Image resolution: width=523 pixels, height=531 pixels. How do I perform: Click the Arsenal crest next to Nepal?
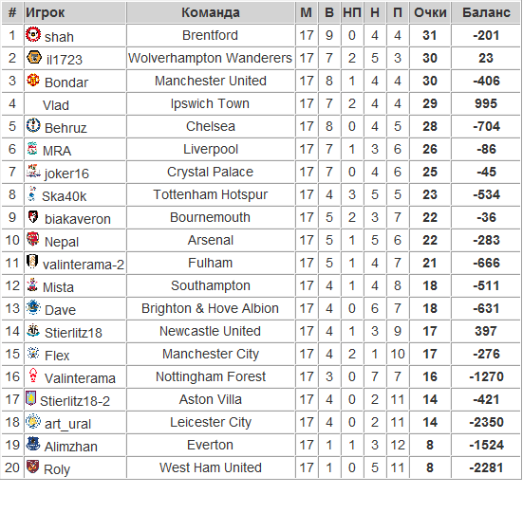click(x=33, y=239)
